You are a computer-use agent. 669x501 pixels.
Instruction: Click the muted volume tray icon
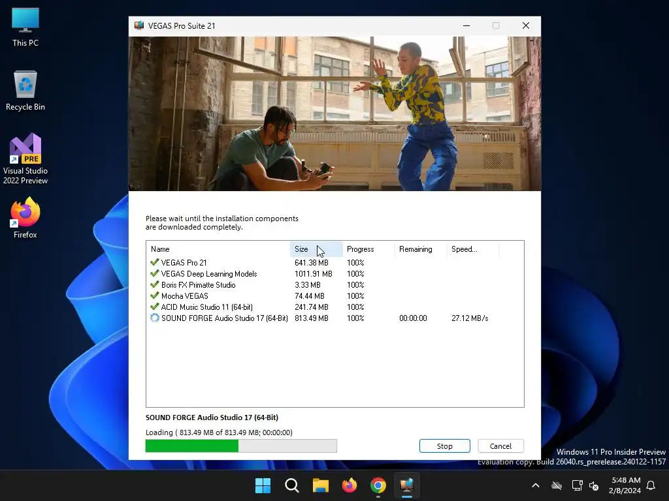tap(594, 485)
